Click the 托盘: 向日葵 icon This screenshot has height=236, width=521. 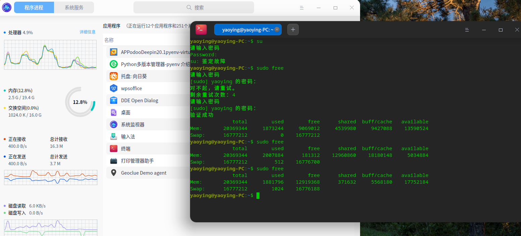pyautogui.click(x=114, y=76)
